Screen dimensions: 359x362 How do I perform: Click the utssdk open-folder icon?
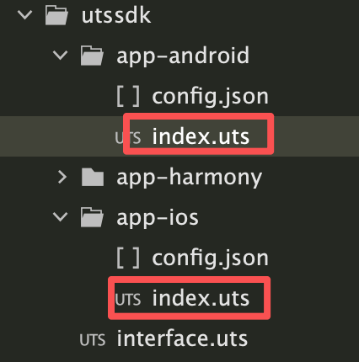point(56,15)
